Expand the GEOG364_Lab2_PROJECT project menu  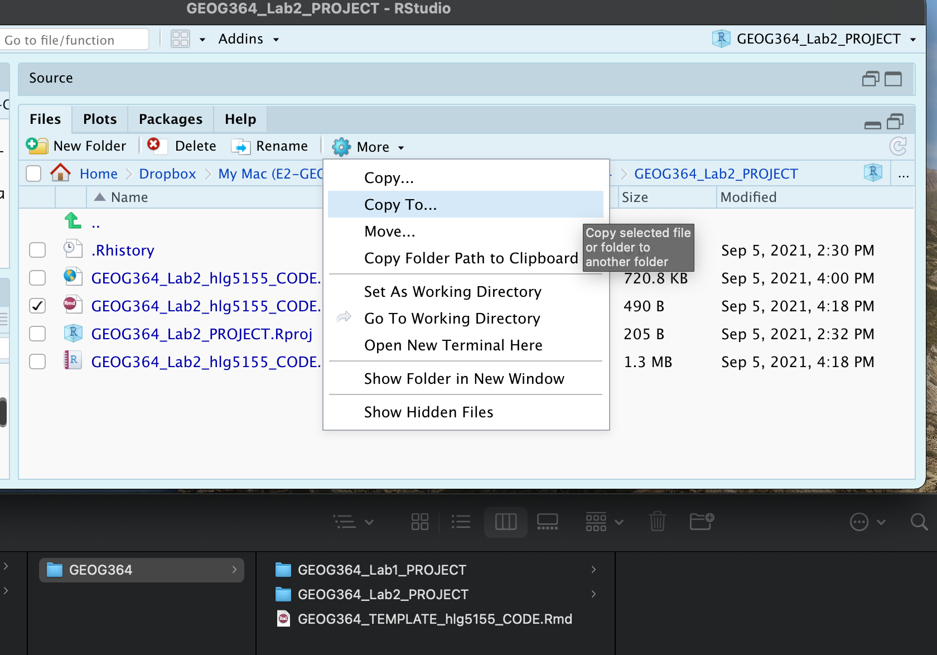818,39
